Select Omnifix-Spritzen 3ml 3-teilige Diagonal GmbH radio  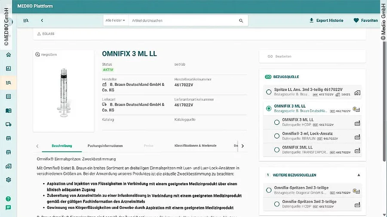click(269, 190)
